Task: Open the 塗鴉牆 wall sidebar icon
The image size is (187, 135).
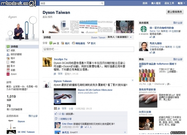Action: click(x=8, y=47)
